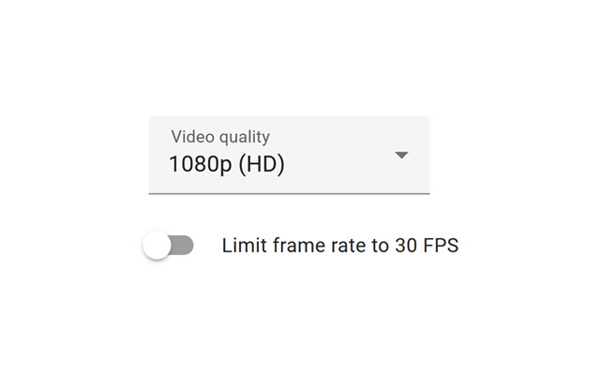600x375 pixels.
Task: Open the Video quality dropdown
Action: pos(289,155)
